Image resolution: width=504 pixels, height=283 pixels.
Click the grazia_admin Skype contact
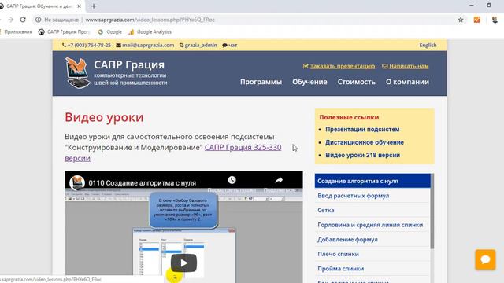198,46
